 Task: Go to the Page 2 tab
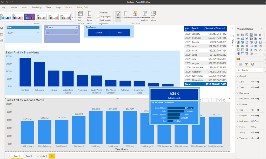tap(29, 156)
